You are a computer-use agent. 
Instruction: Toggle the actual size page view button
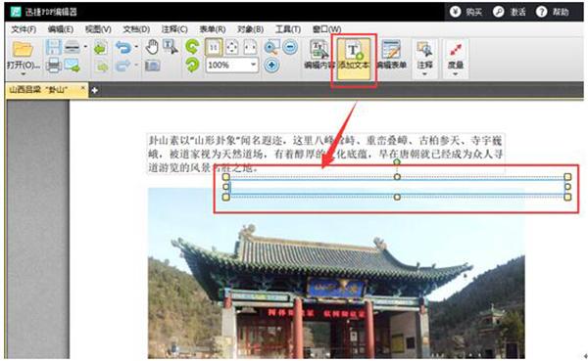point(214,48)
